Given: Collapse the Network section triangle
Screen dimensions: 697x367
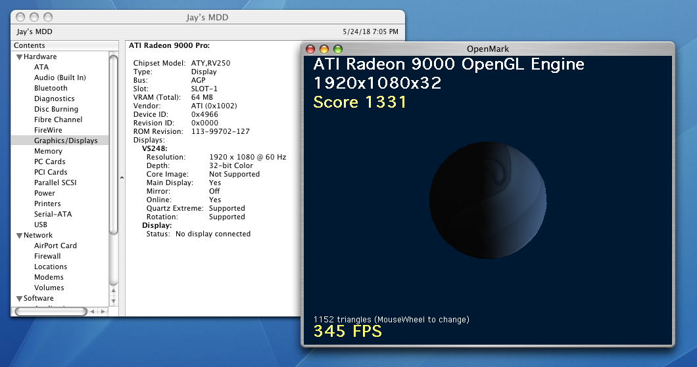Looking at the screenshot, I should click(x=19, y=236).
